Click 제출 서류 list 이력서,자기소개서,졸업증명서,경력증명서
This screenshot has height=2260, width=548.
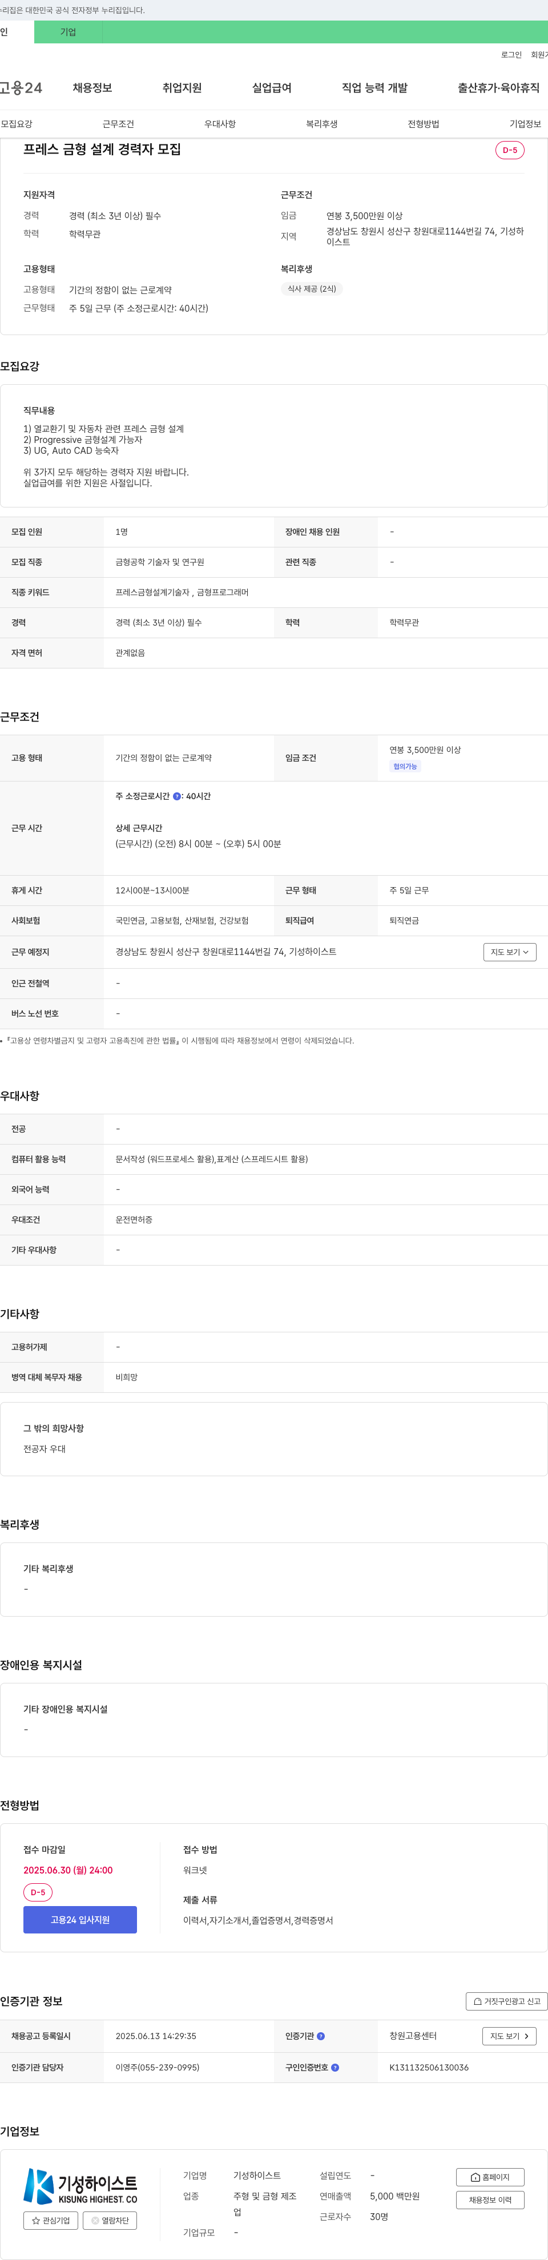click(258, 1920)
